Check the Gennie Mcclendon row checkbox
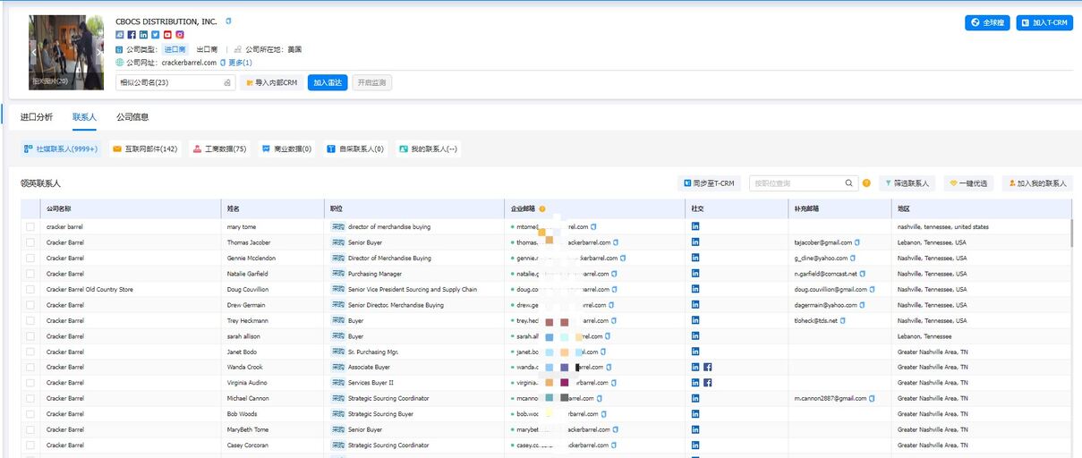 click(30, 259)
